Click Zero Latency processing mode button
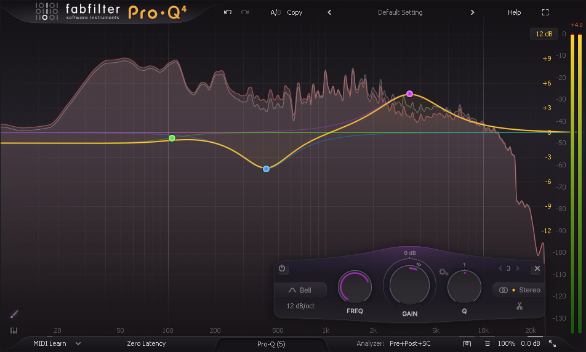The height and width of the screenshot is (352, 586). point(146,343)
